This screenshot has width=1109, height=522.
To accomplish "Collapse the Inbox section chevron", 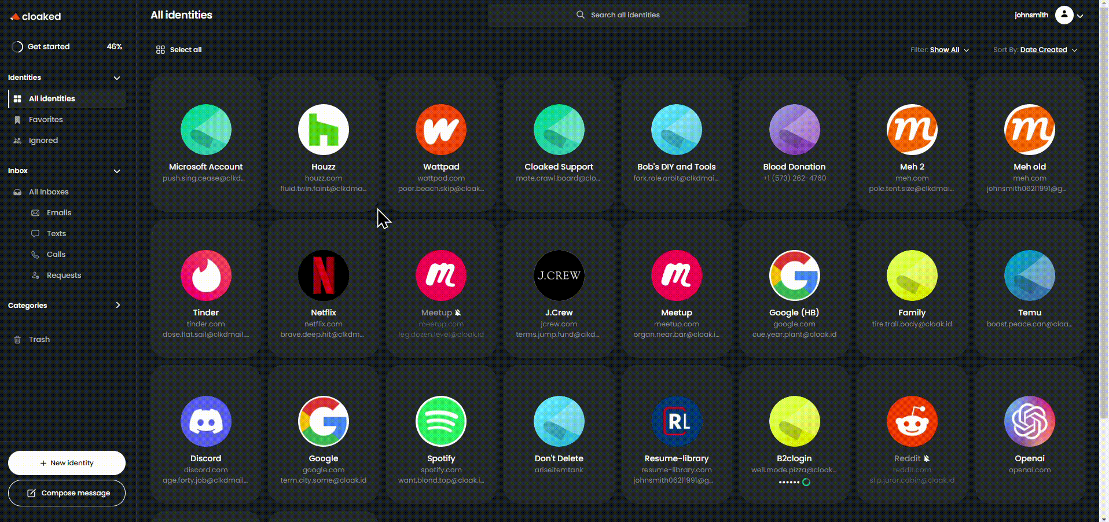I will [x=117, y=171].
